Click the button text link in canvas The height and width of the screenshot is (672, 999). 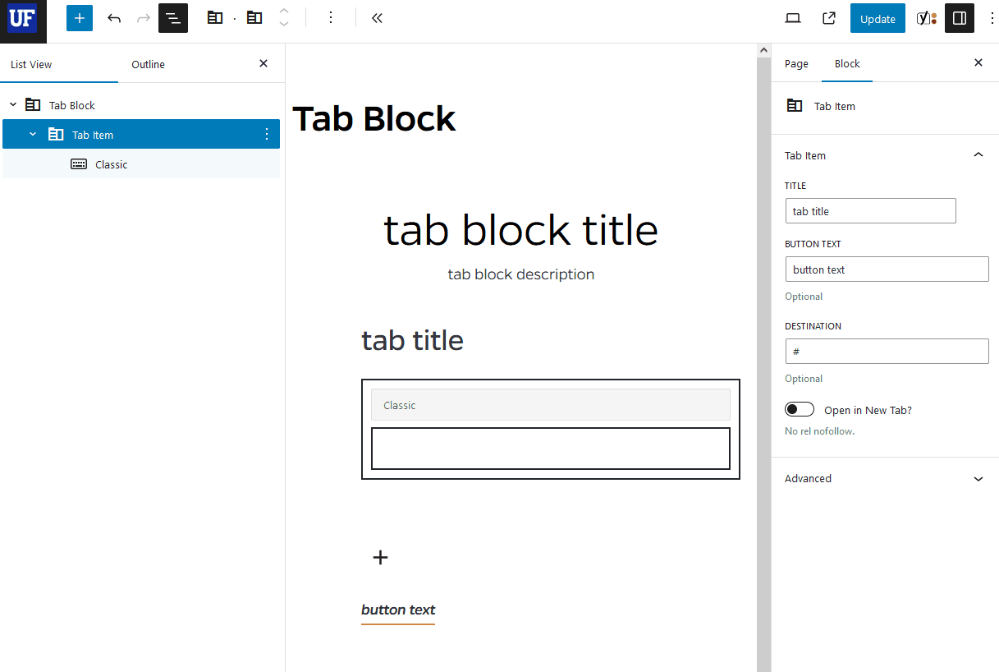point(398,610)
